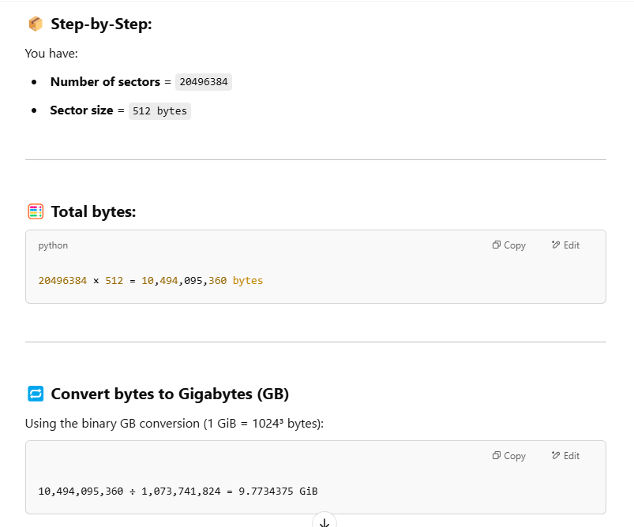The height and width of the screenshot is (527, 634).
Task: Click Convert bytes to Gigabytes (GB) heading
Action: (170, 394)
